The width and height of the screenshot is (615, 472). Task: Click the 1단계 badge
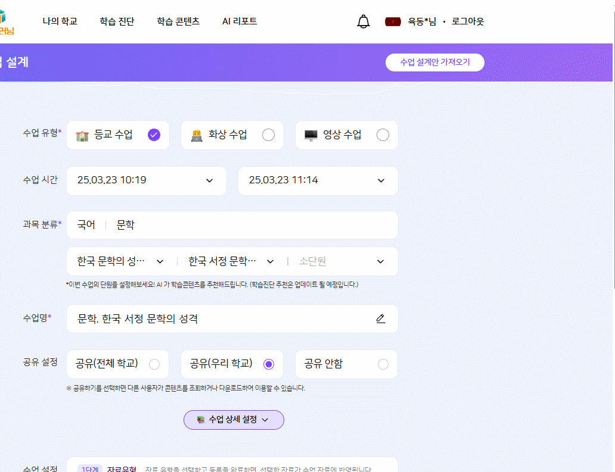pyautogui.click(x=90, y=468)
